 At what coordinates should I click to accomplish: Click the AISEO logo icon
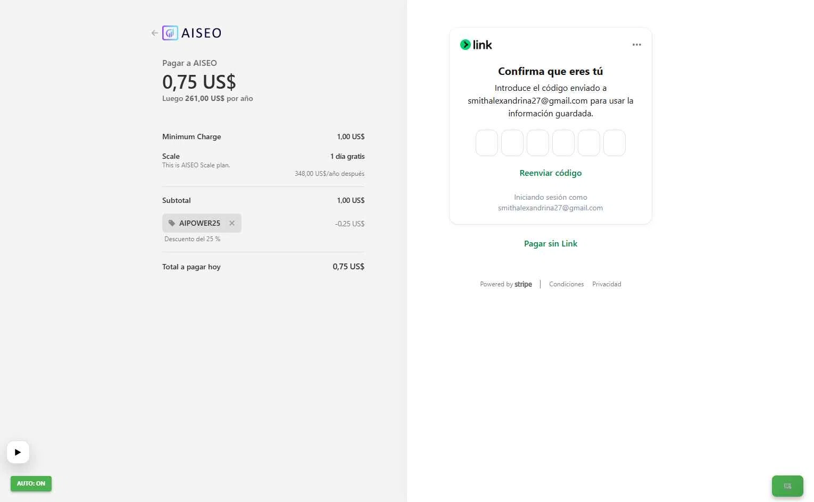tap(170, 33)
